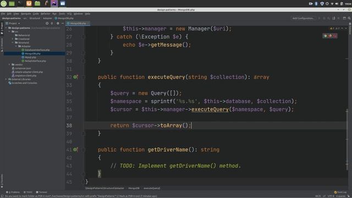The height and width of the screenshot is (198, 352).
Task: Click the network tray icon
Action: [332, 4]
